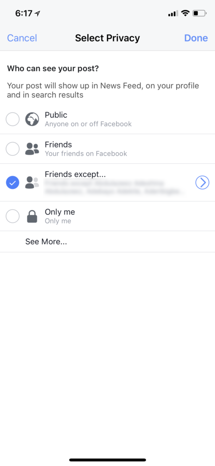Expand See More... privacy options

pyautogui.click(x=46, y=242)
